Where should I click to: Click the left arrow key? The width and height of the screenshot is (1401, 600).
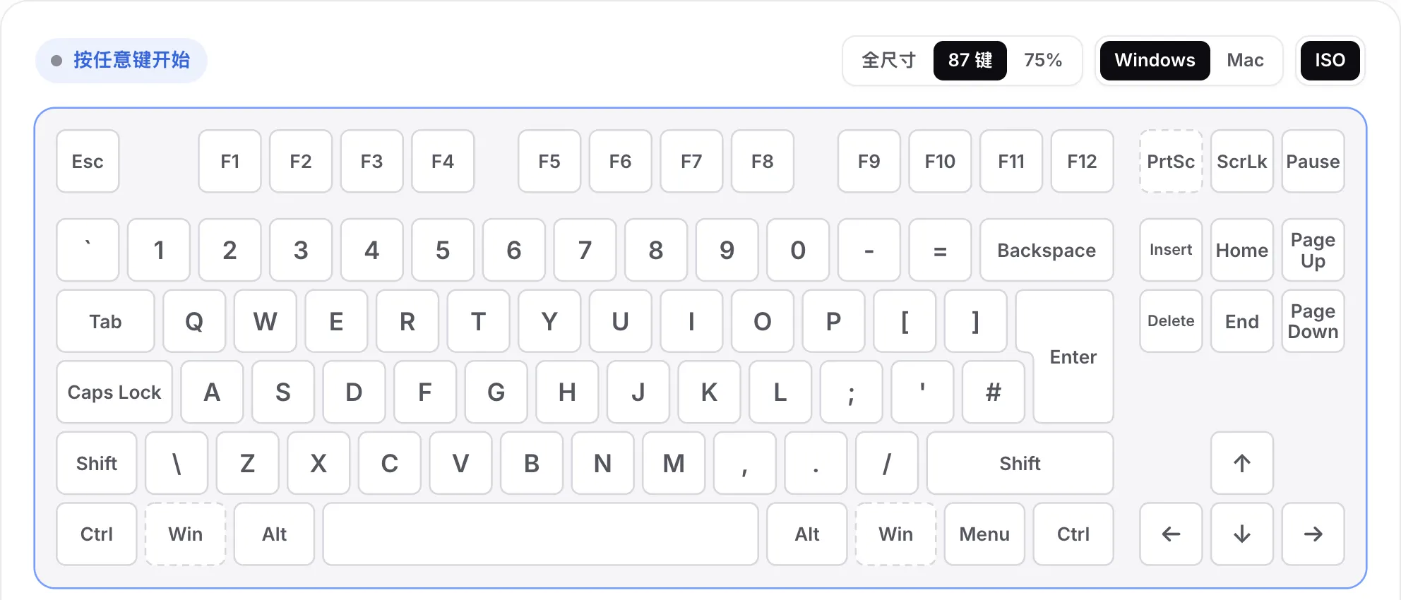point(1171,534)
